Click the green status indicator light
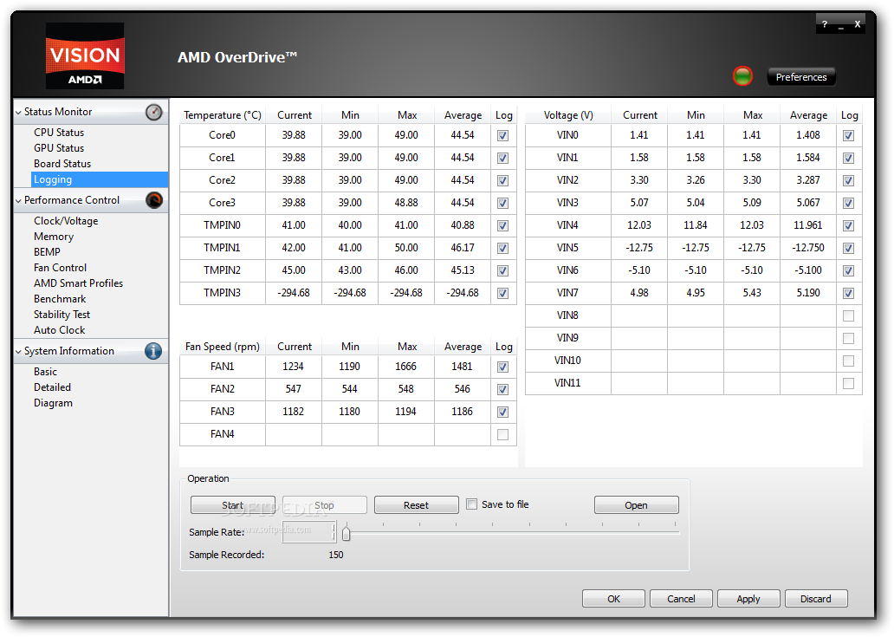894x637 pixels. (742, 76)
